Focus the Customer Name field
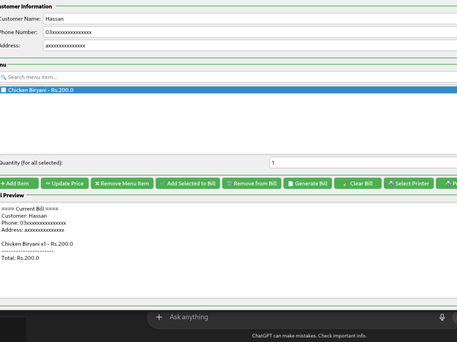 (250, 19)
